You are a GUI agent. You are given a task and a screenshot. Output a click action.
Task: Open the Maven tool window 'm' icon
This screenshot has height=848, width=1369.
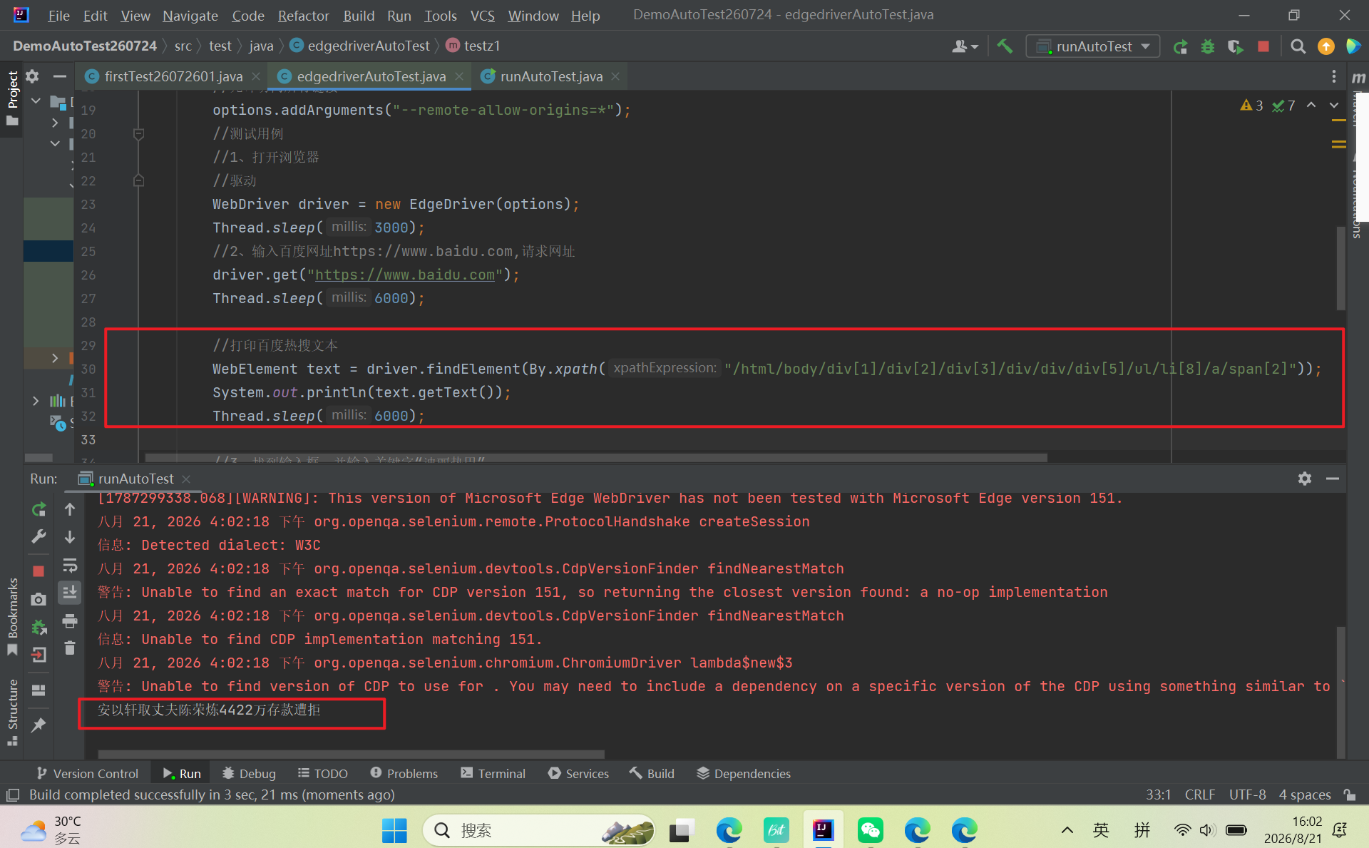coord(1358,77)
